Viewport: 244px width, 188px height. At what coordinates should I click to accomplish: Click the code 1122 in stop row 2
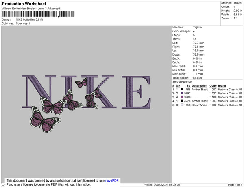pos(213,93)
